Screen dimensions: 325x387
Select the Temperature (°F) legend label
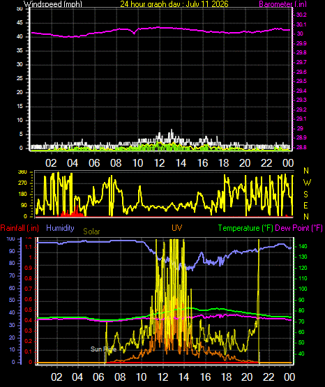tap(245, 228)
